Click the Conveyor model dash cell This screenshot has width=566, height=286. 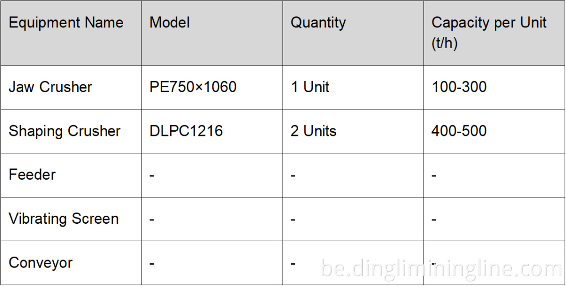point(152,263)
